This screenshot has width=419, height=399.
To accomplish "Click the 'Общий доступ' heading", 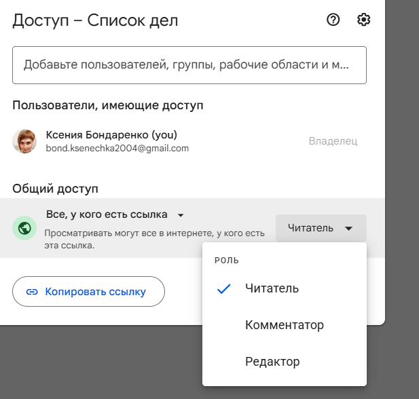I will pyautogui.click(x=55, y=189).
